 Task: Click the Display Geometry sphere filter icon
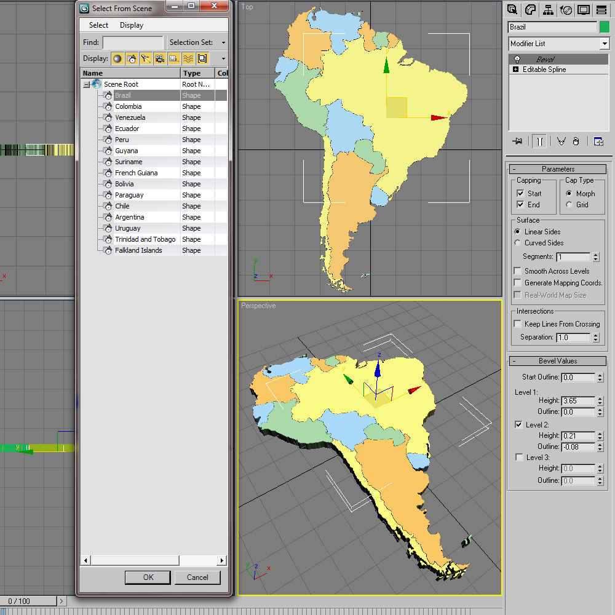click(x=117, y=58)
